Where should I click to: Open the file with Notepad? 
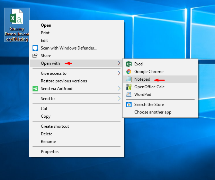point(160,79)
